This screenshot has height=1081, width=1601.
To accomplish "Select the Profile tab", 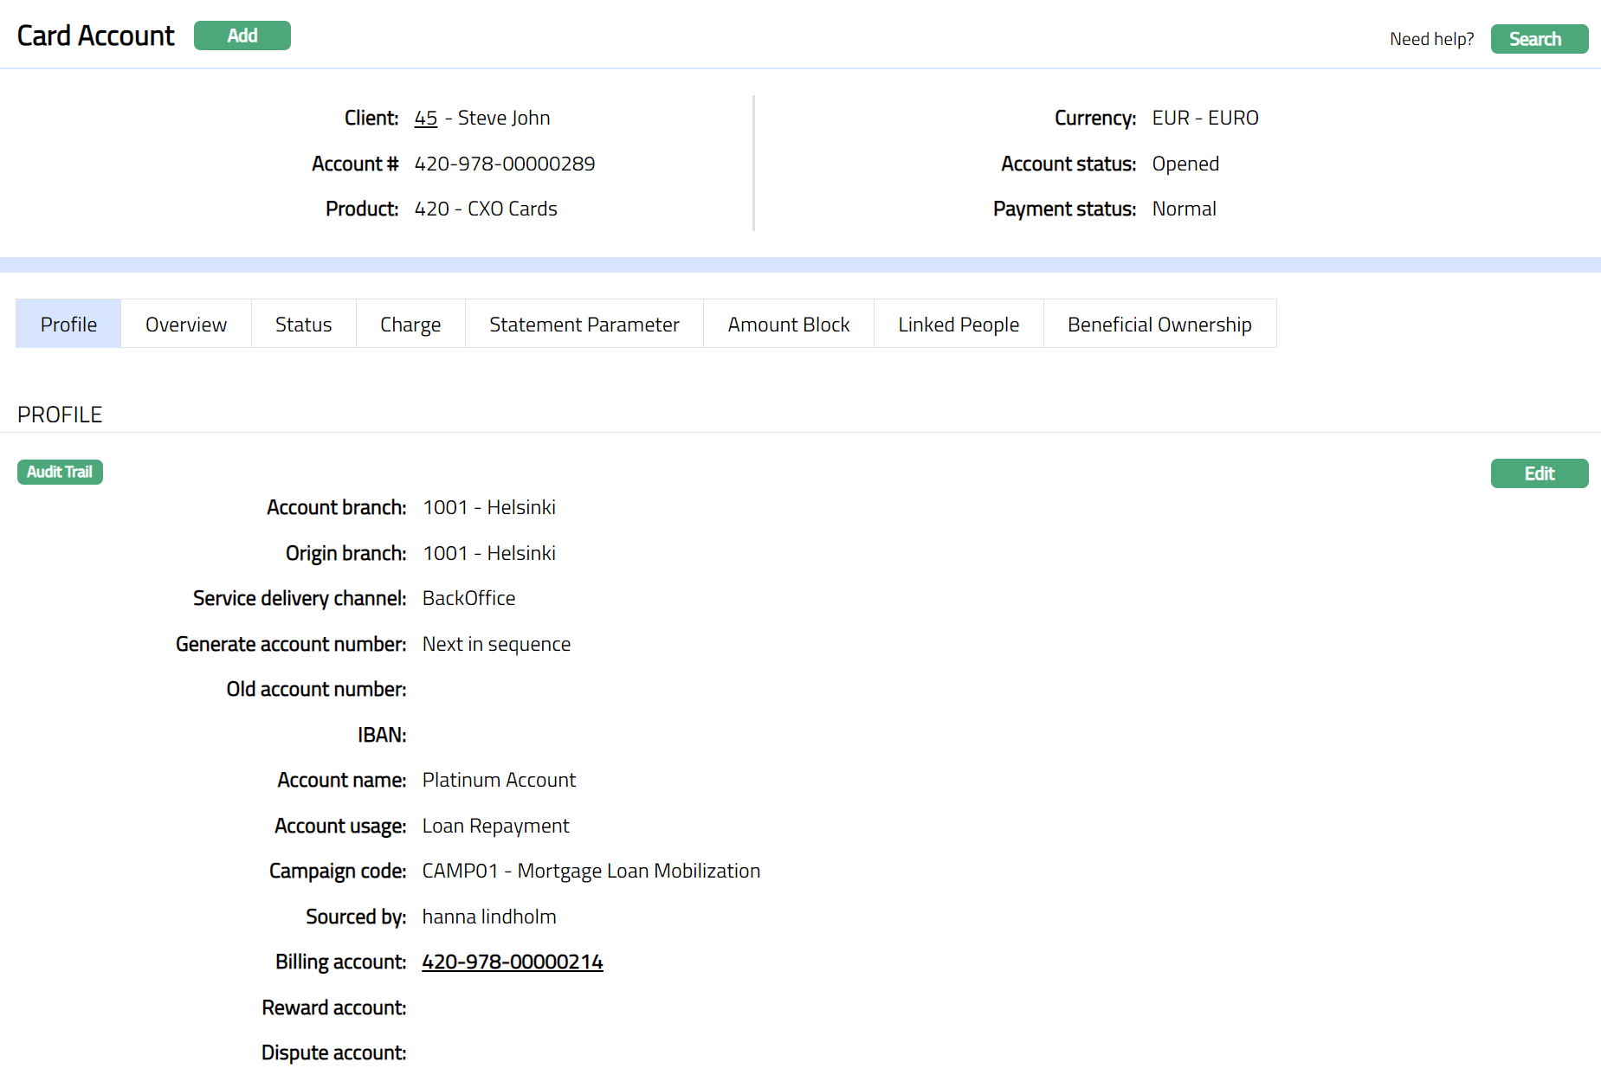I will (68, 324).
